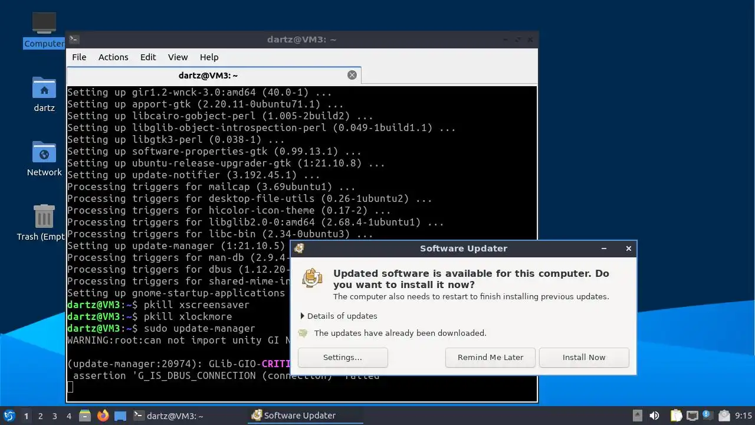The width and height of the screenshot is (755, 425).
Task: Click 'Processing triggers for libc-bin' line
Action: [x=220, y=234]
